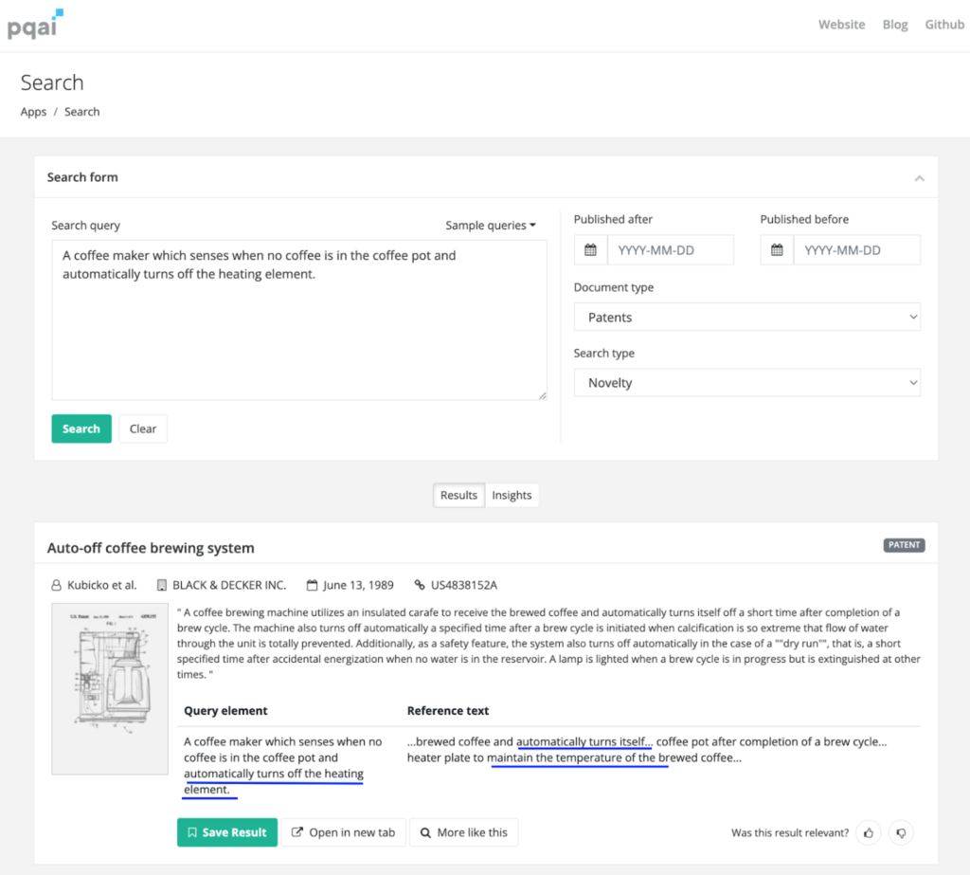Image resolution: width=970 pixels, height=875 pixels.
Task: Click the publication date calendar icon
Action: 312,585
